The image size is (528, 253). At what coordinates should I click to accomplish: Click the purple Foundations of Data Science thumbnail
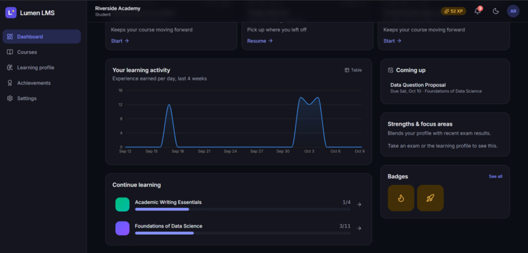123,228
